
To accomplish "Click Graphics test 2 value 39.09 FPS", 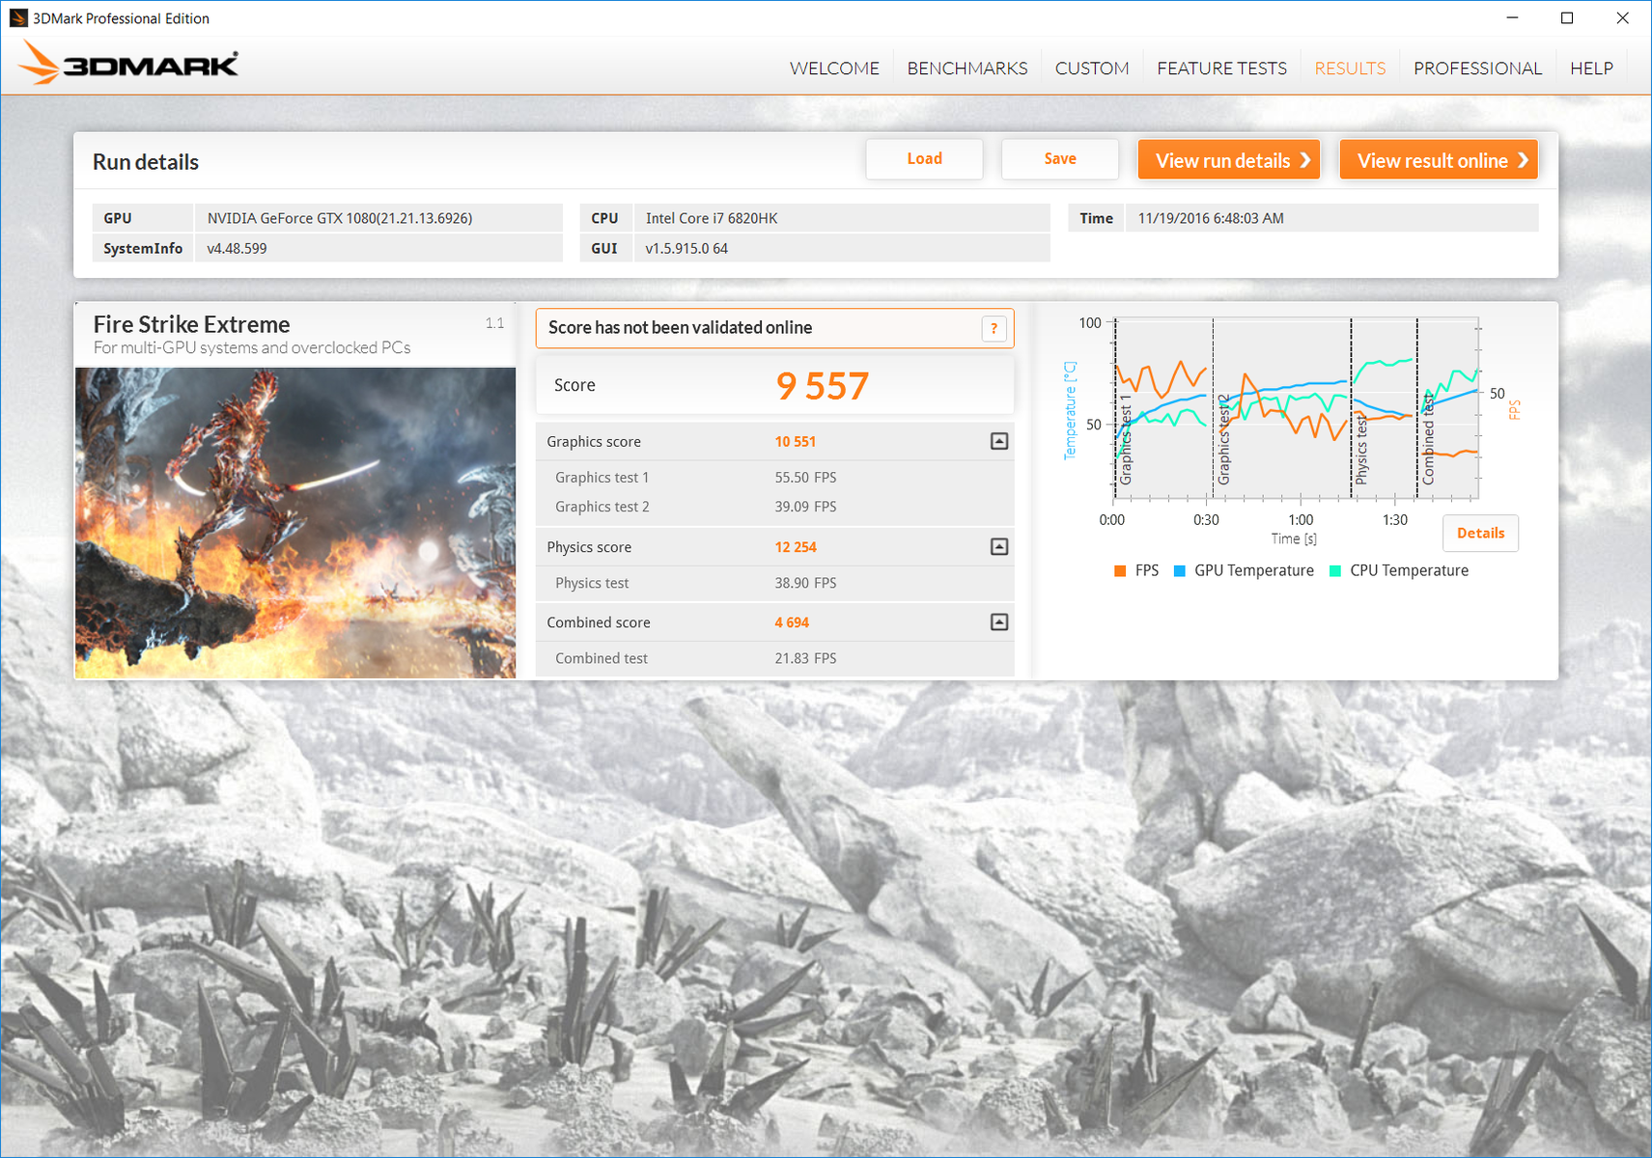I will [x=805, y=507].
